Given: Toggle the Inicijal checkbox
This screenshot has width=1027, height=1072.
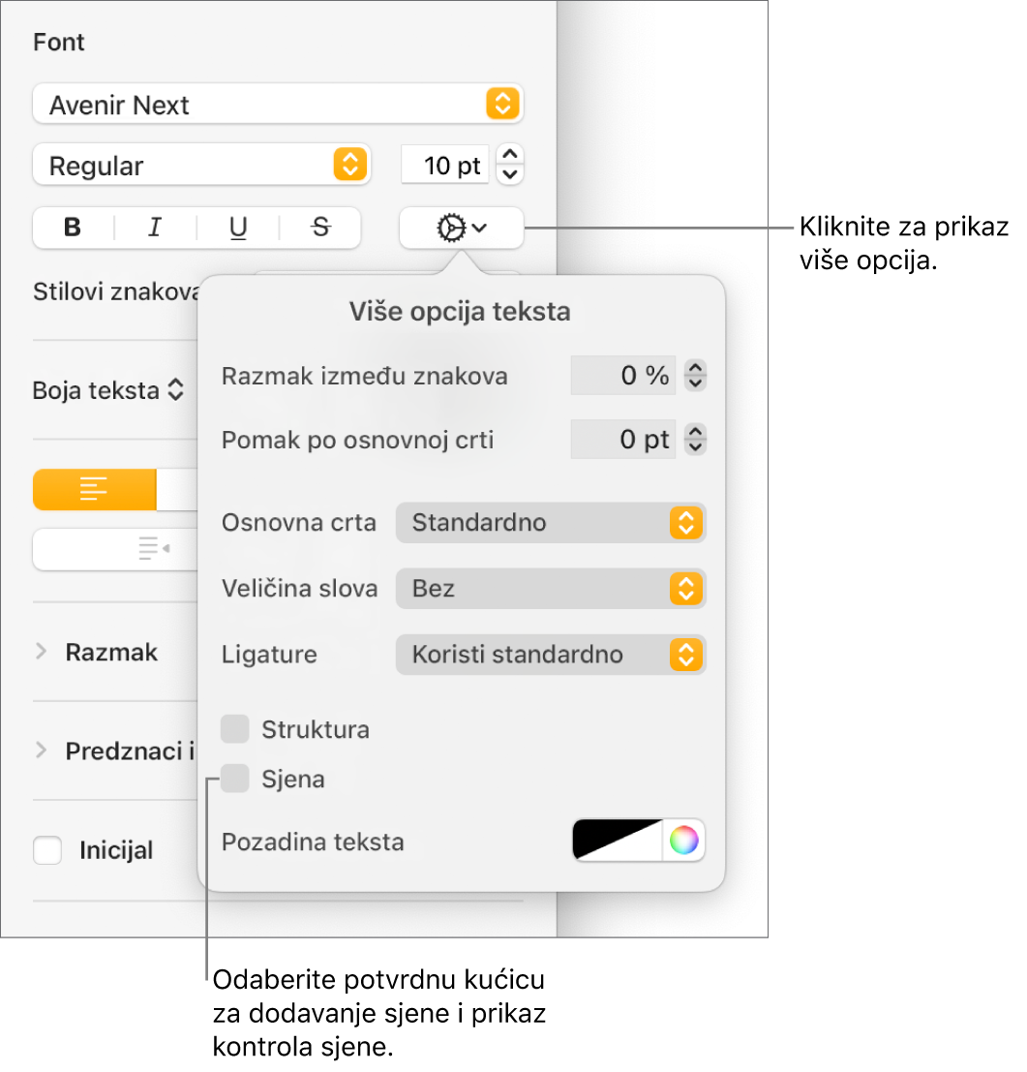Looking at the screenshot, I should pyautogui.click(x=47, y=850).
